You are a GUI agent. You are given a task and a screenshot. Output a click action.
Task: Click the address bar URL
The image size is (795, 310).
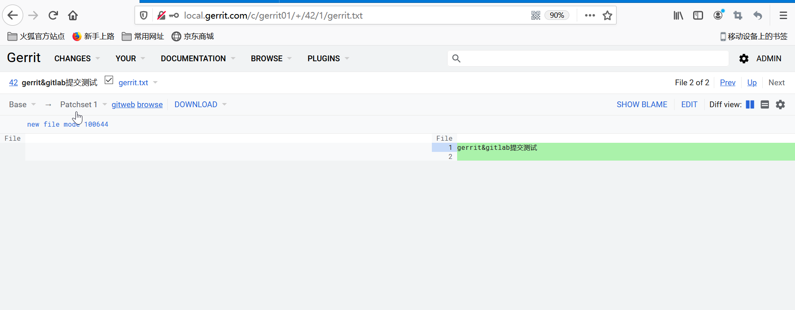[273, 15]
